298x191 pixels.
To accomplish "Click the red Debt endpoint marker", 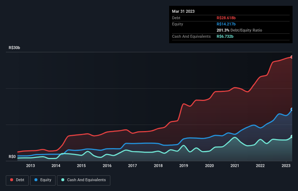I will [292, 57].
